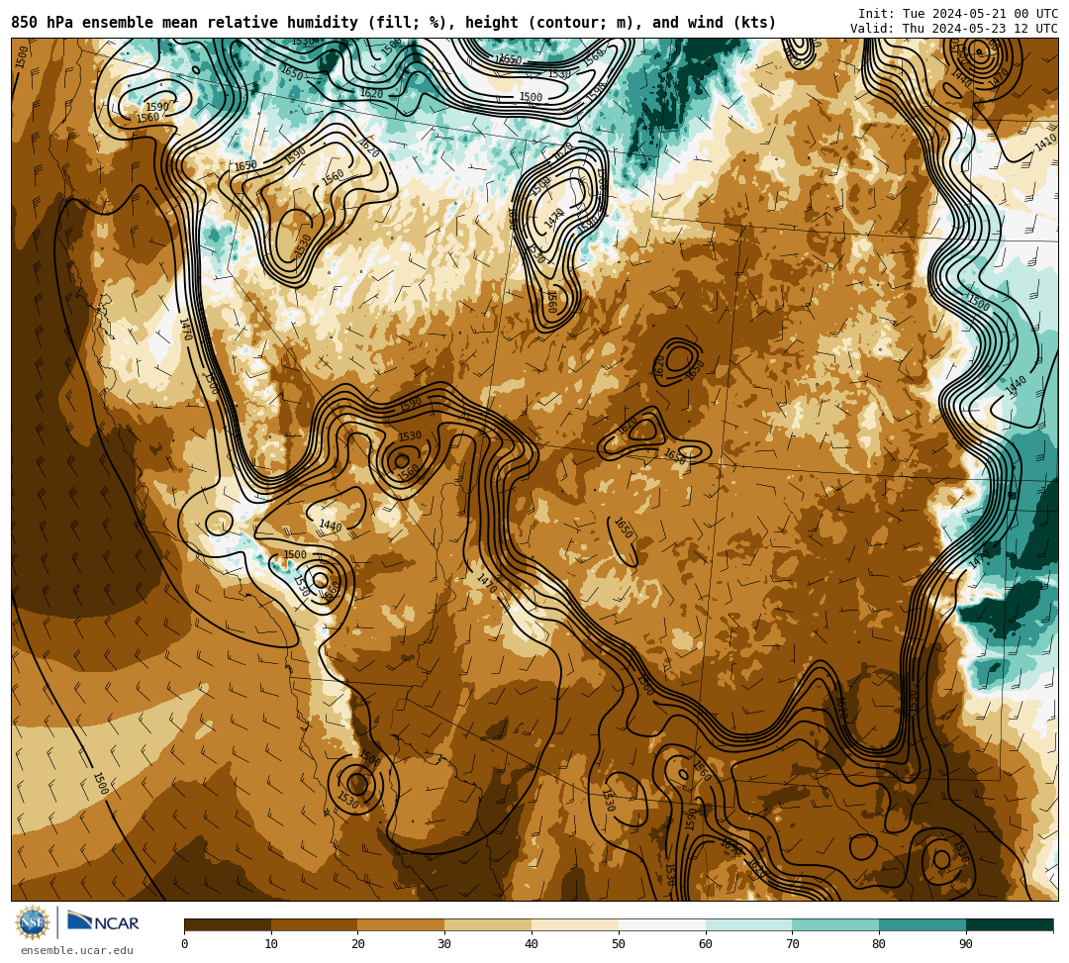Click the 1410 contour label near the right edge
The width and height of the screenshot is (1069, 963).
1045,143
